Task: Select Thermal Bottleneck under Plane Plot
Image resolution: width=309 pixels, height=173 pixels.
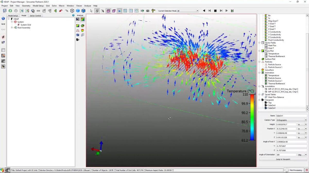Action: tap(277, 56)
